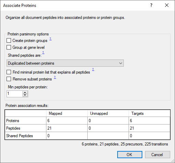Open help tip for Remove subset proteins
Viewport: 175px width, 163px height.
55,77
